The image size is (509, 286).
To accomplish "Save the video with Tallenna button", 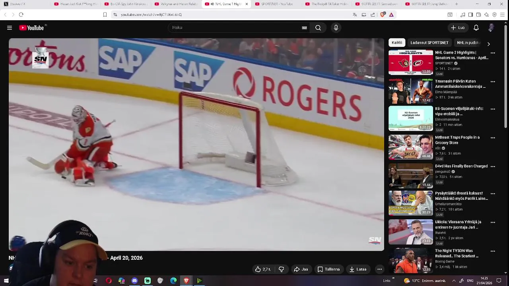I will click(x=328, y=269).
